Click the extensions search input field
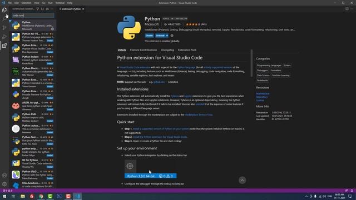 [33, 16]
